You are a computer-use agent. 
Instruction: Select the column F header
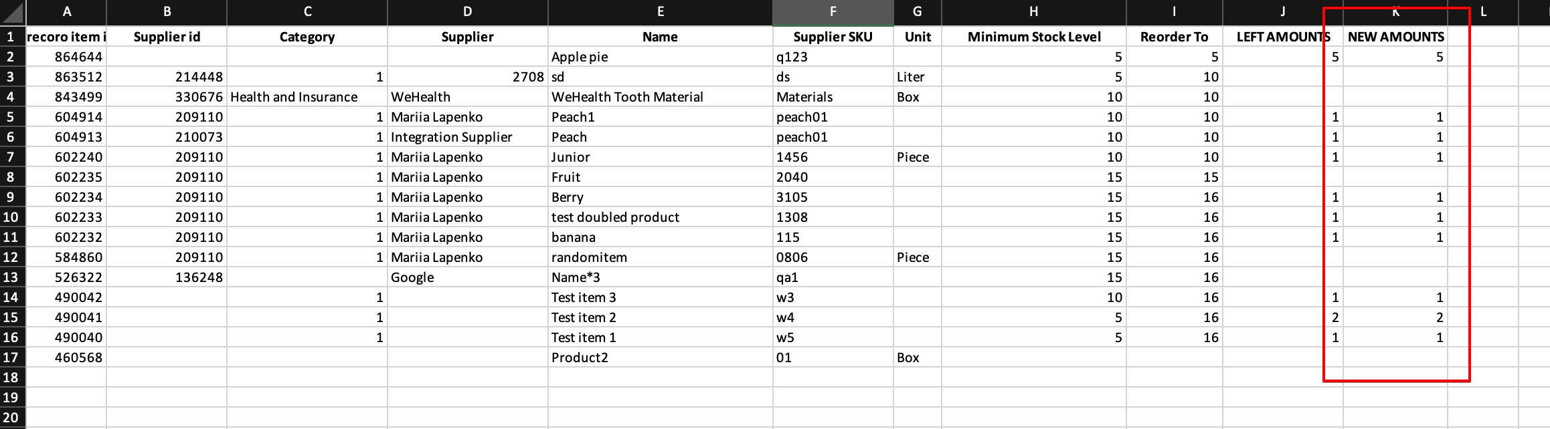pos(833,12)
